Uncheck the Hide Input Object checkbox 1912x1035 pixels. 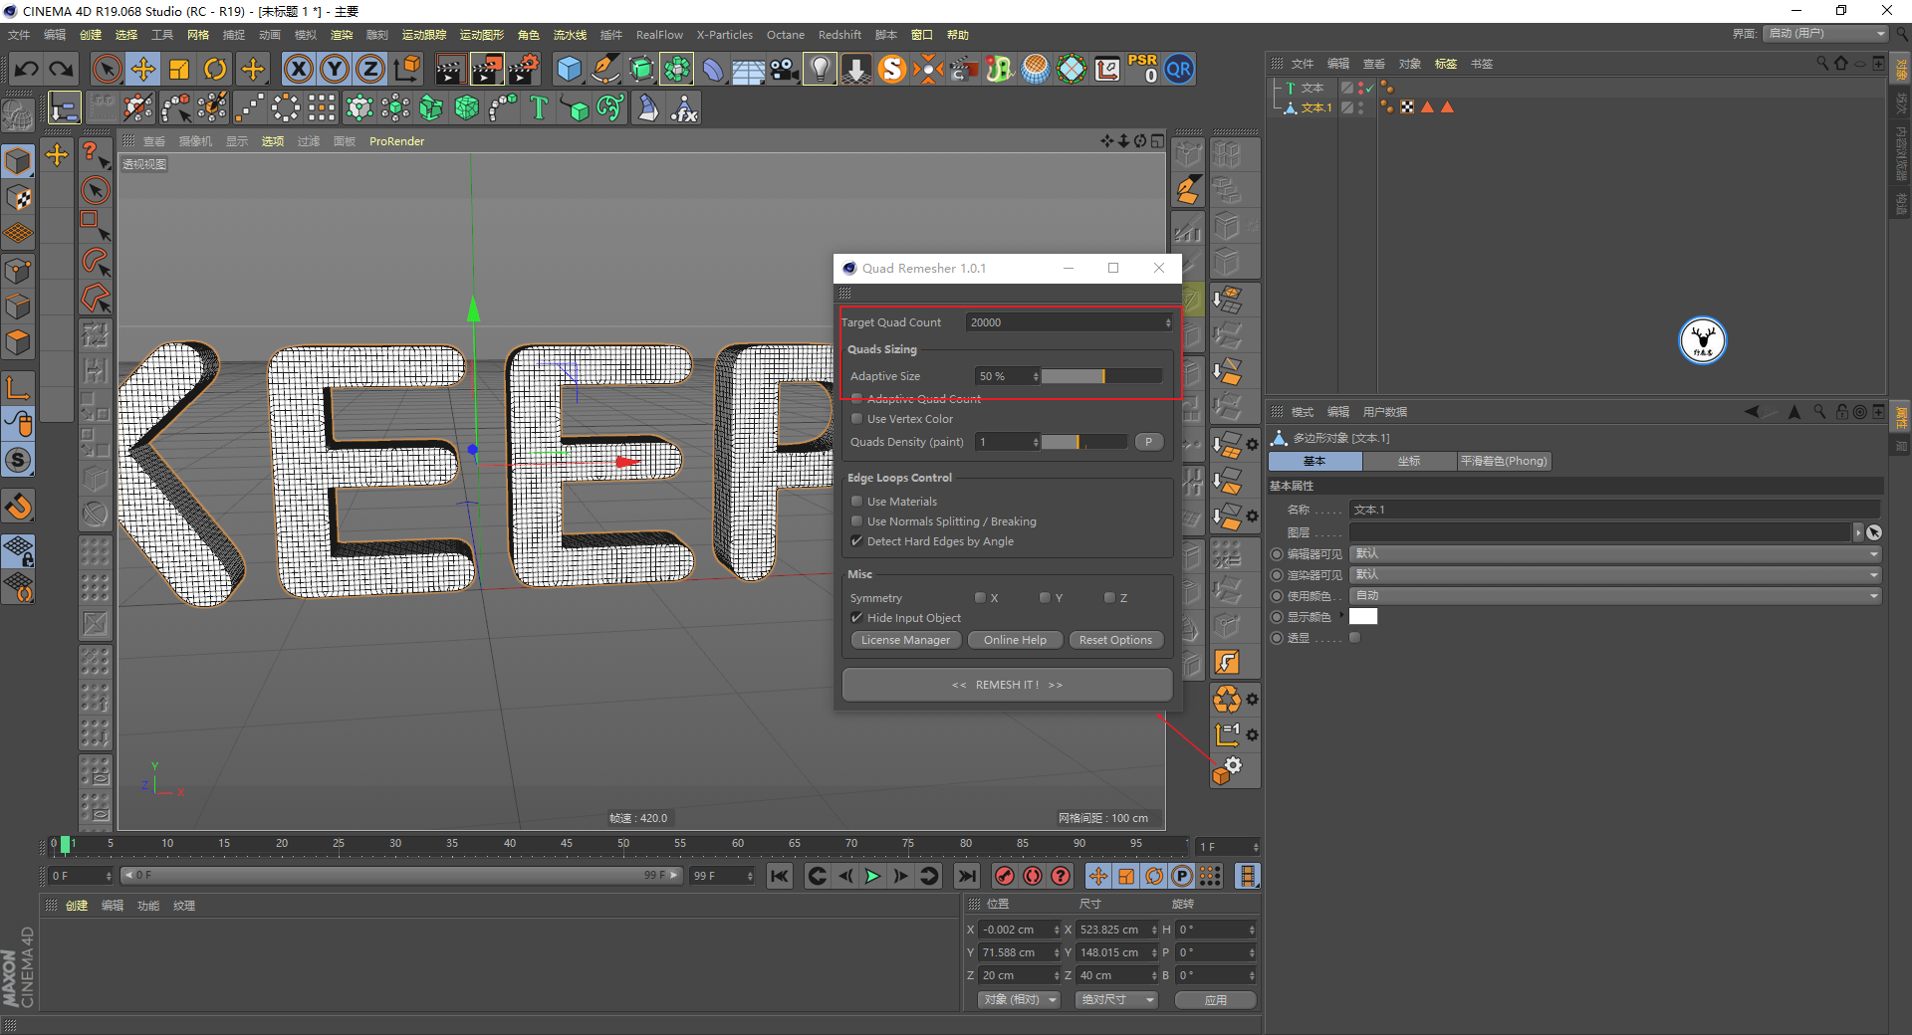856,618
